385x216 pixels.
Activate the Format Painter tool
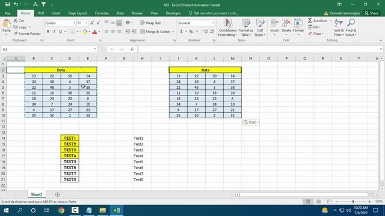click(27, 34)
